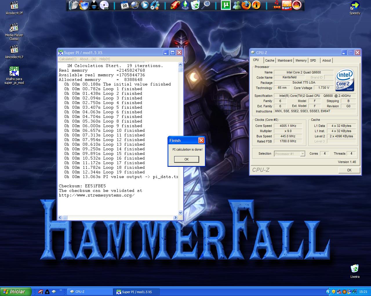Open the About...(A) menu in Super PI

tap(88, 59)
